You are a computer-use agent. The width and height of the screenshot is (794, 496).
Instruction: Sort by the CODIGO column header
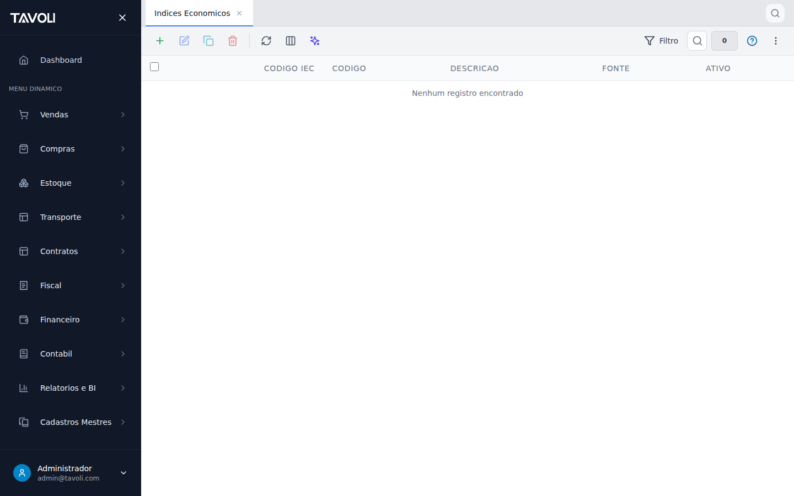click(x=349, y=68)
